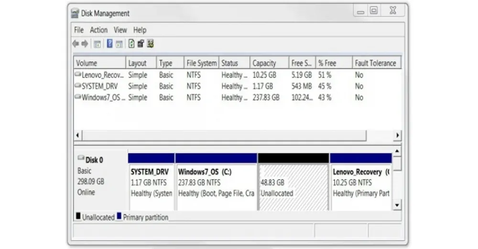Click the Refresh toolbar icon
Viewport: 478px width, 249px height.
pos(131,44)
